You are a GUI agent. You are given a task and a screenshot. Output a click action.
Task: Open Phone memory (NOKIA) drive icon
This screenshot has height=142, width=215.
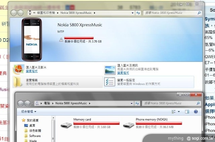129,125
